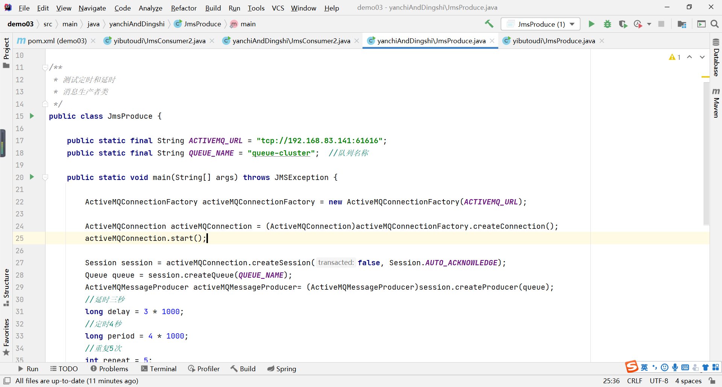Close the pom.xml (demo03) tab

coord(93,41)
